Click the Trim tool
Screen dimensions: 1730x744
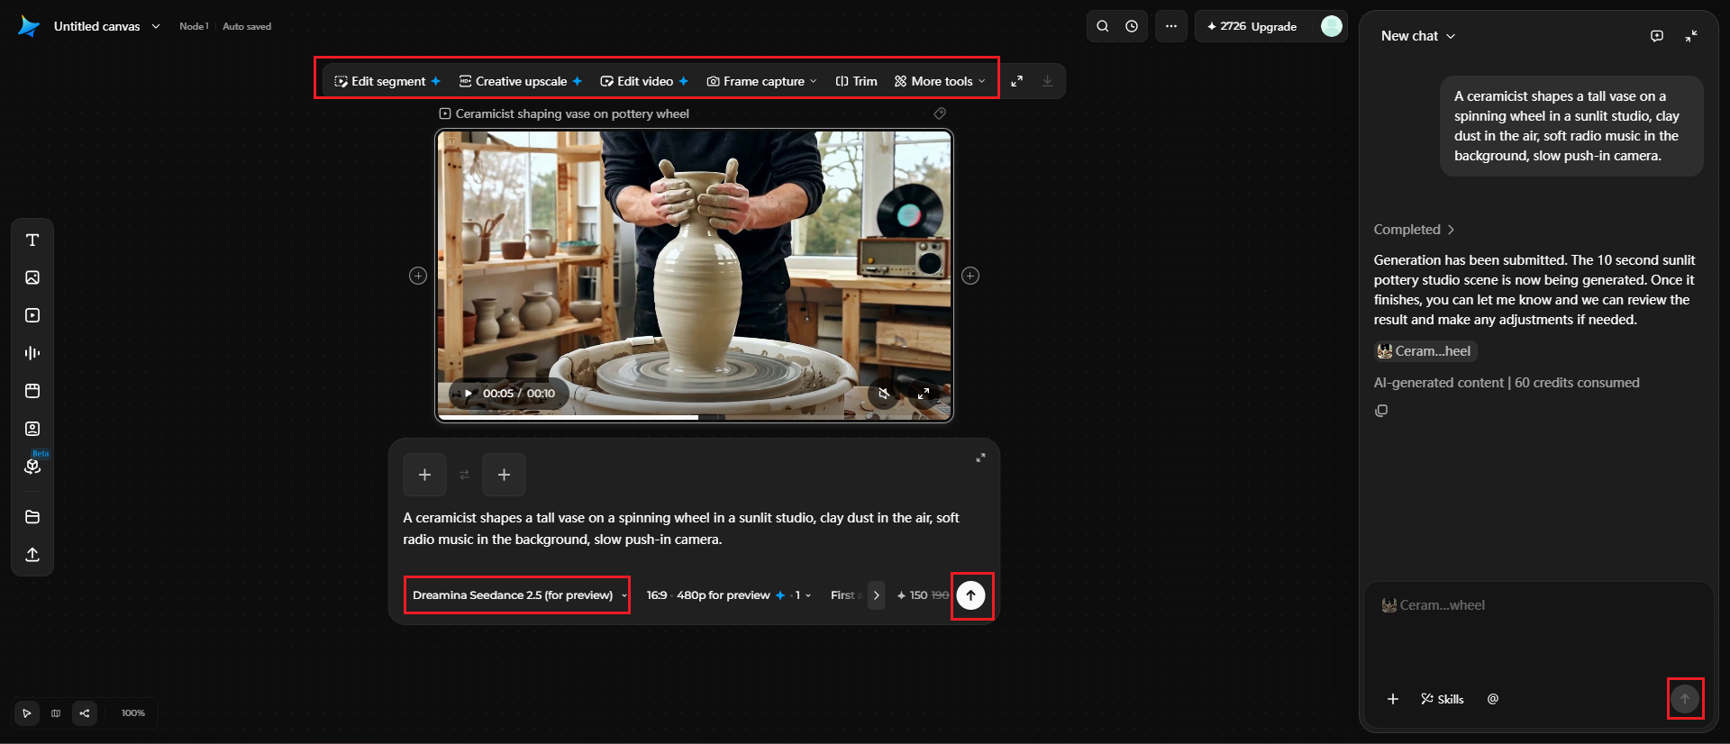pyautogui.click(x=856, y=81)
